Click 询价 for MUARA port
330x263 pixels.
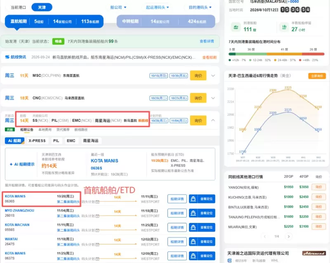[318, 227]
